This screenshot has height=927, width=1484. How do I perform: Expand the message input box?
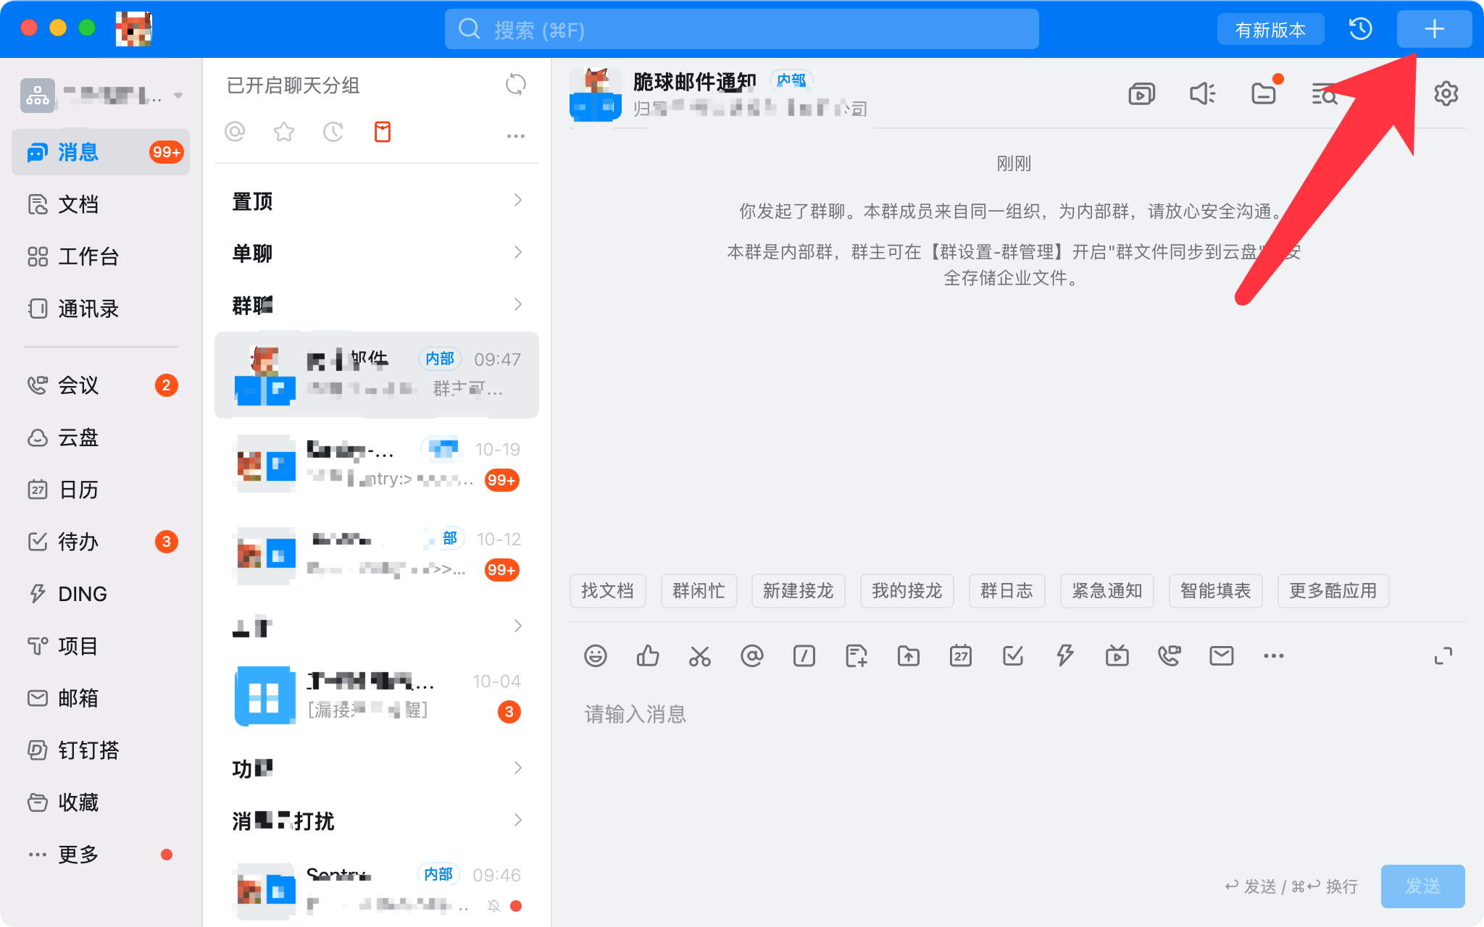point(1443,656)
